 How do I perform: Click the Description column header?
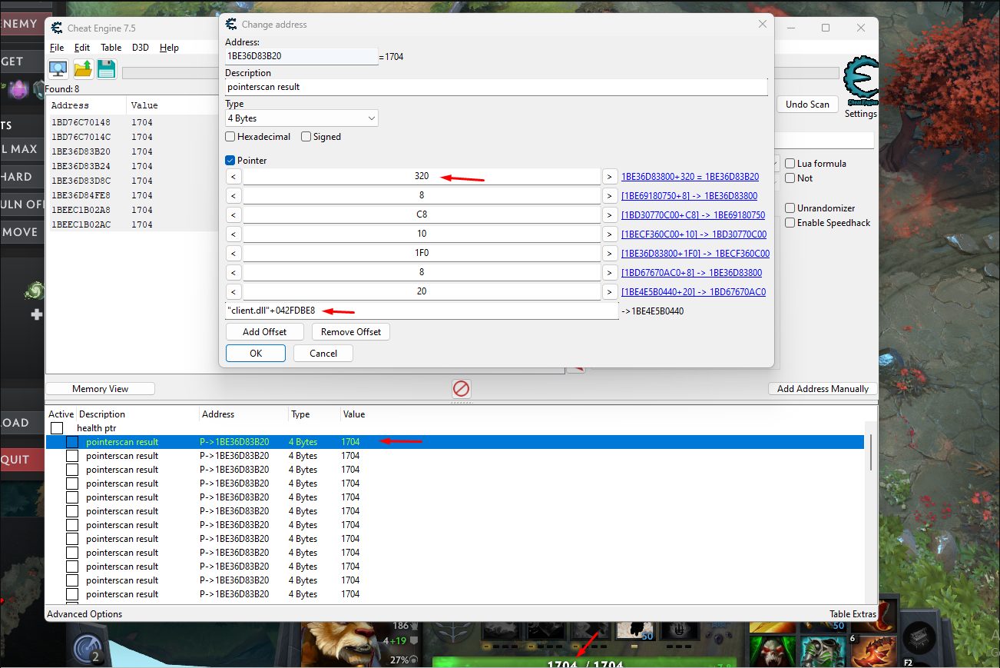click(102, 414)
